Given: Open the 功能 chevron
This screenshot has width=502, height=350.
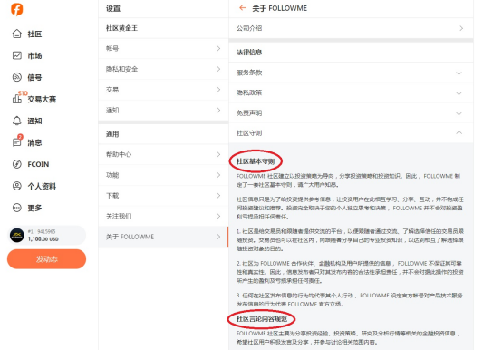Looking at the screenshot, I should tap(218, 175).
